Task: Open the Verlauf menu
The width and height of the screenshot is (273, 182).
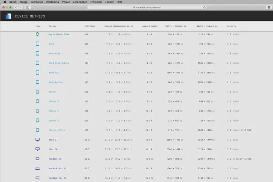Action: pyautogui.click(x=66, y=2)
